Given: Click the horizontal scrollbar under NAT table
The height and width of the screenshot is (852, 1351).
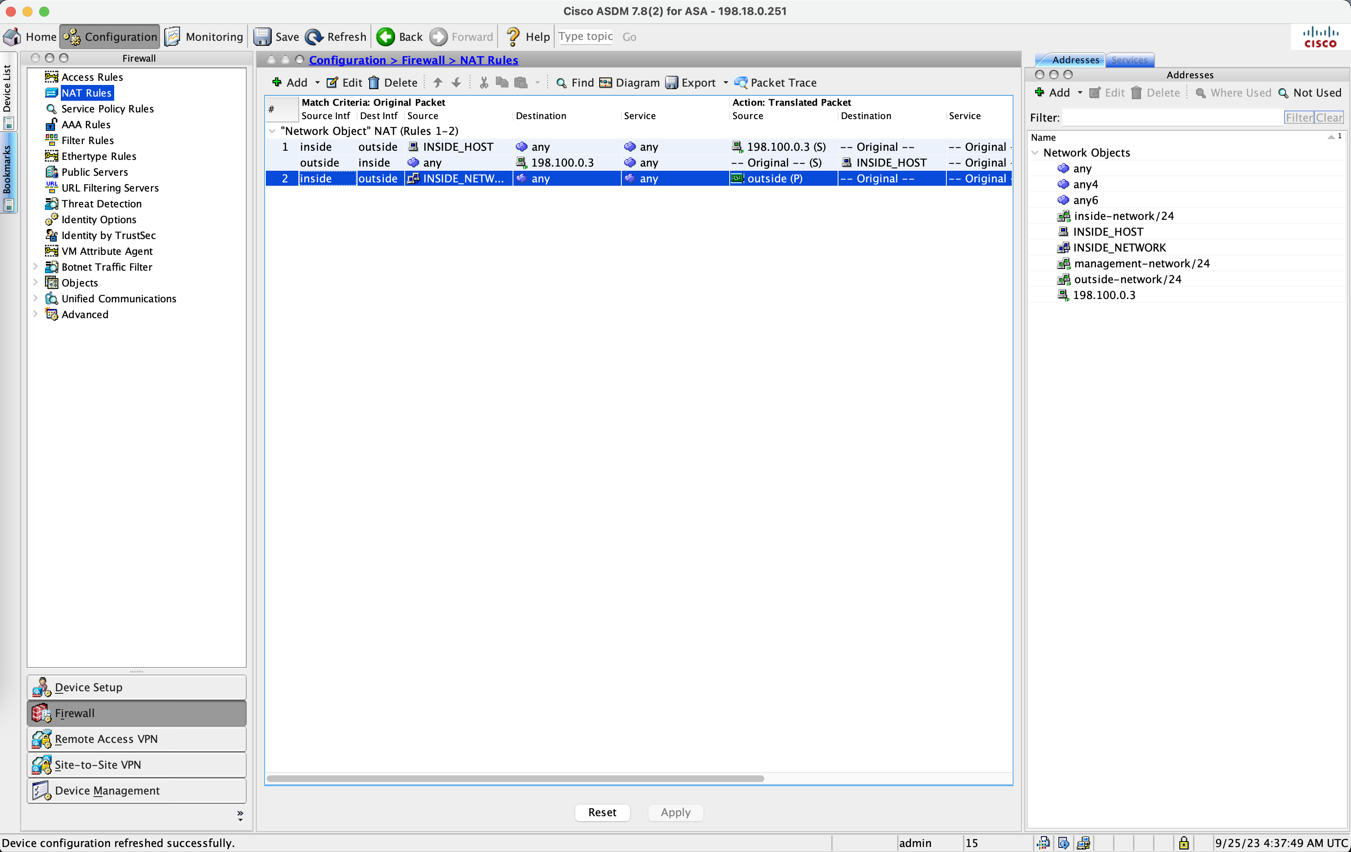Looking at the screenshot, I should [515, 779].
